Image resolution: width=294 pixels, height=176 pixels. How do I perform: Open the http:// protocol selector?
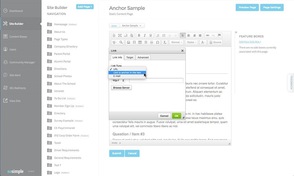118,81
